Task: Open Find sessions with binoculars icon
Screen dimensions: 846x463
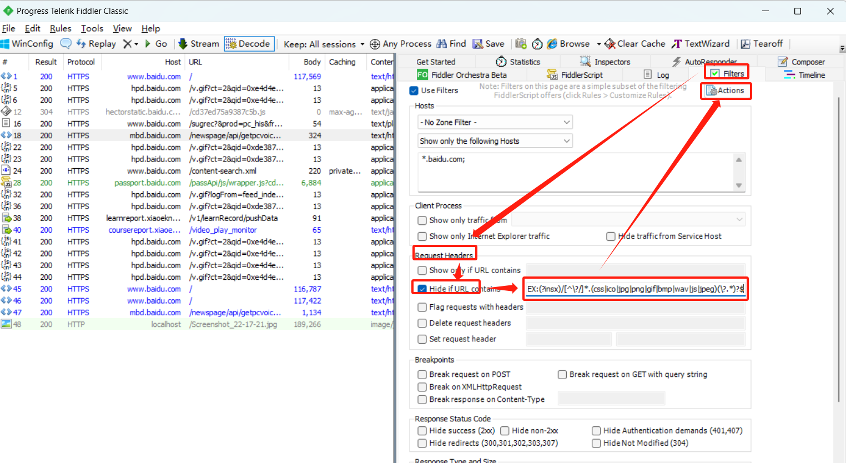Action: (x=451, y=44)
